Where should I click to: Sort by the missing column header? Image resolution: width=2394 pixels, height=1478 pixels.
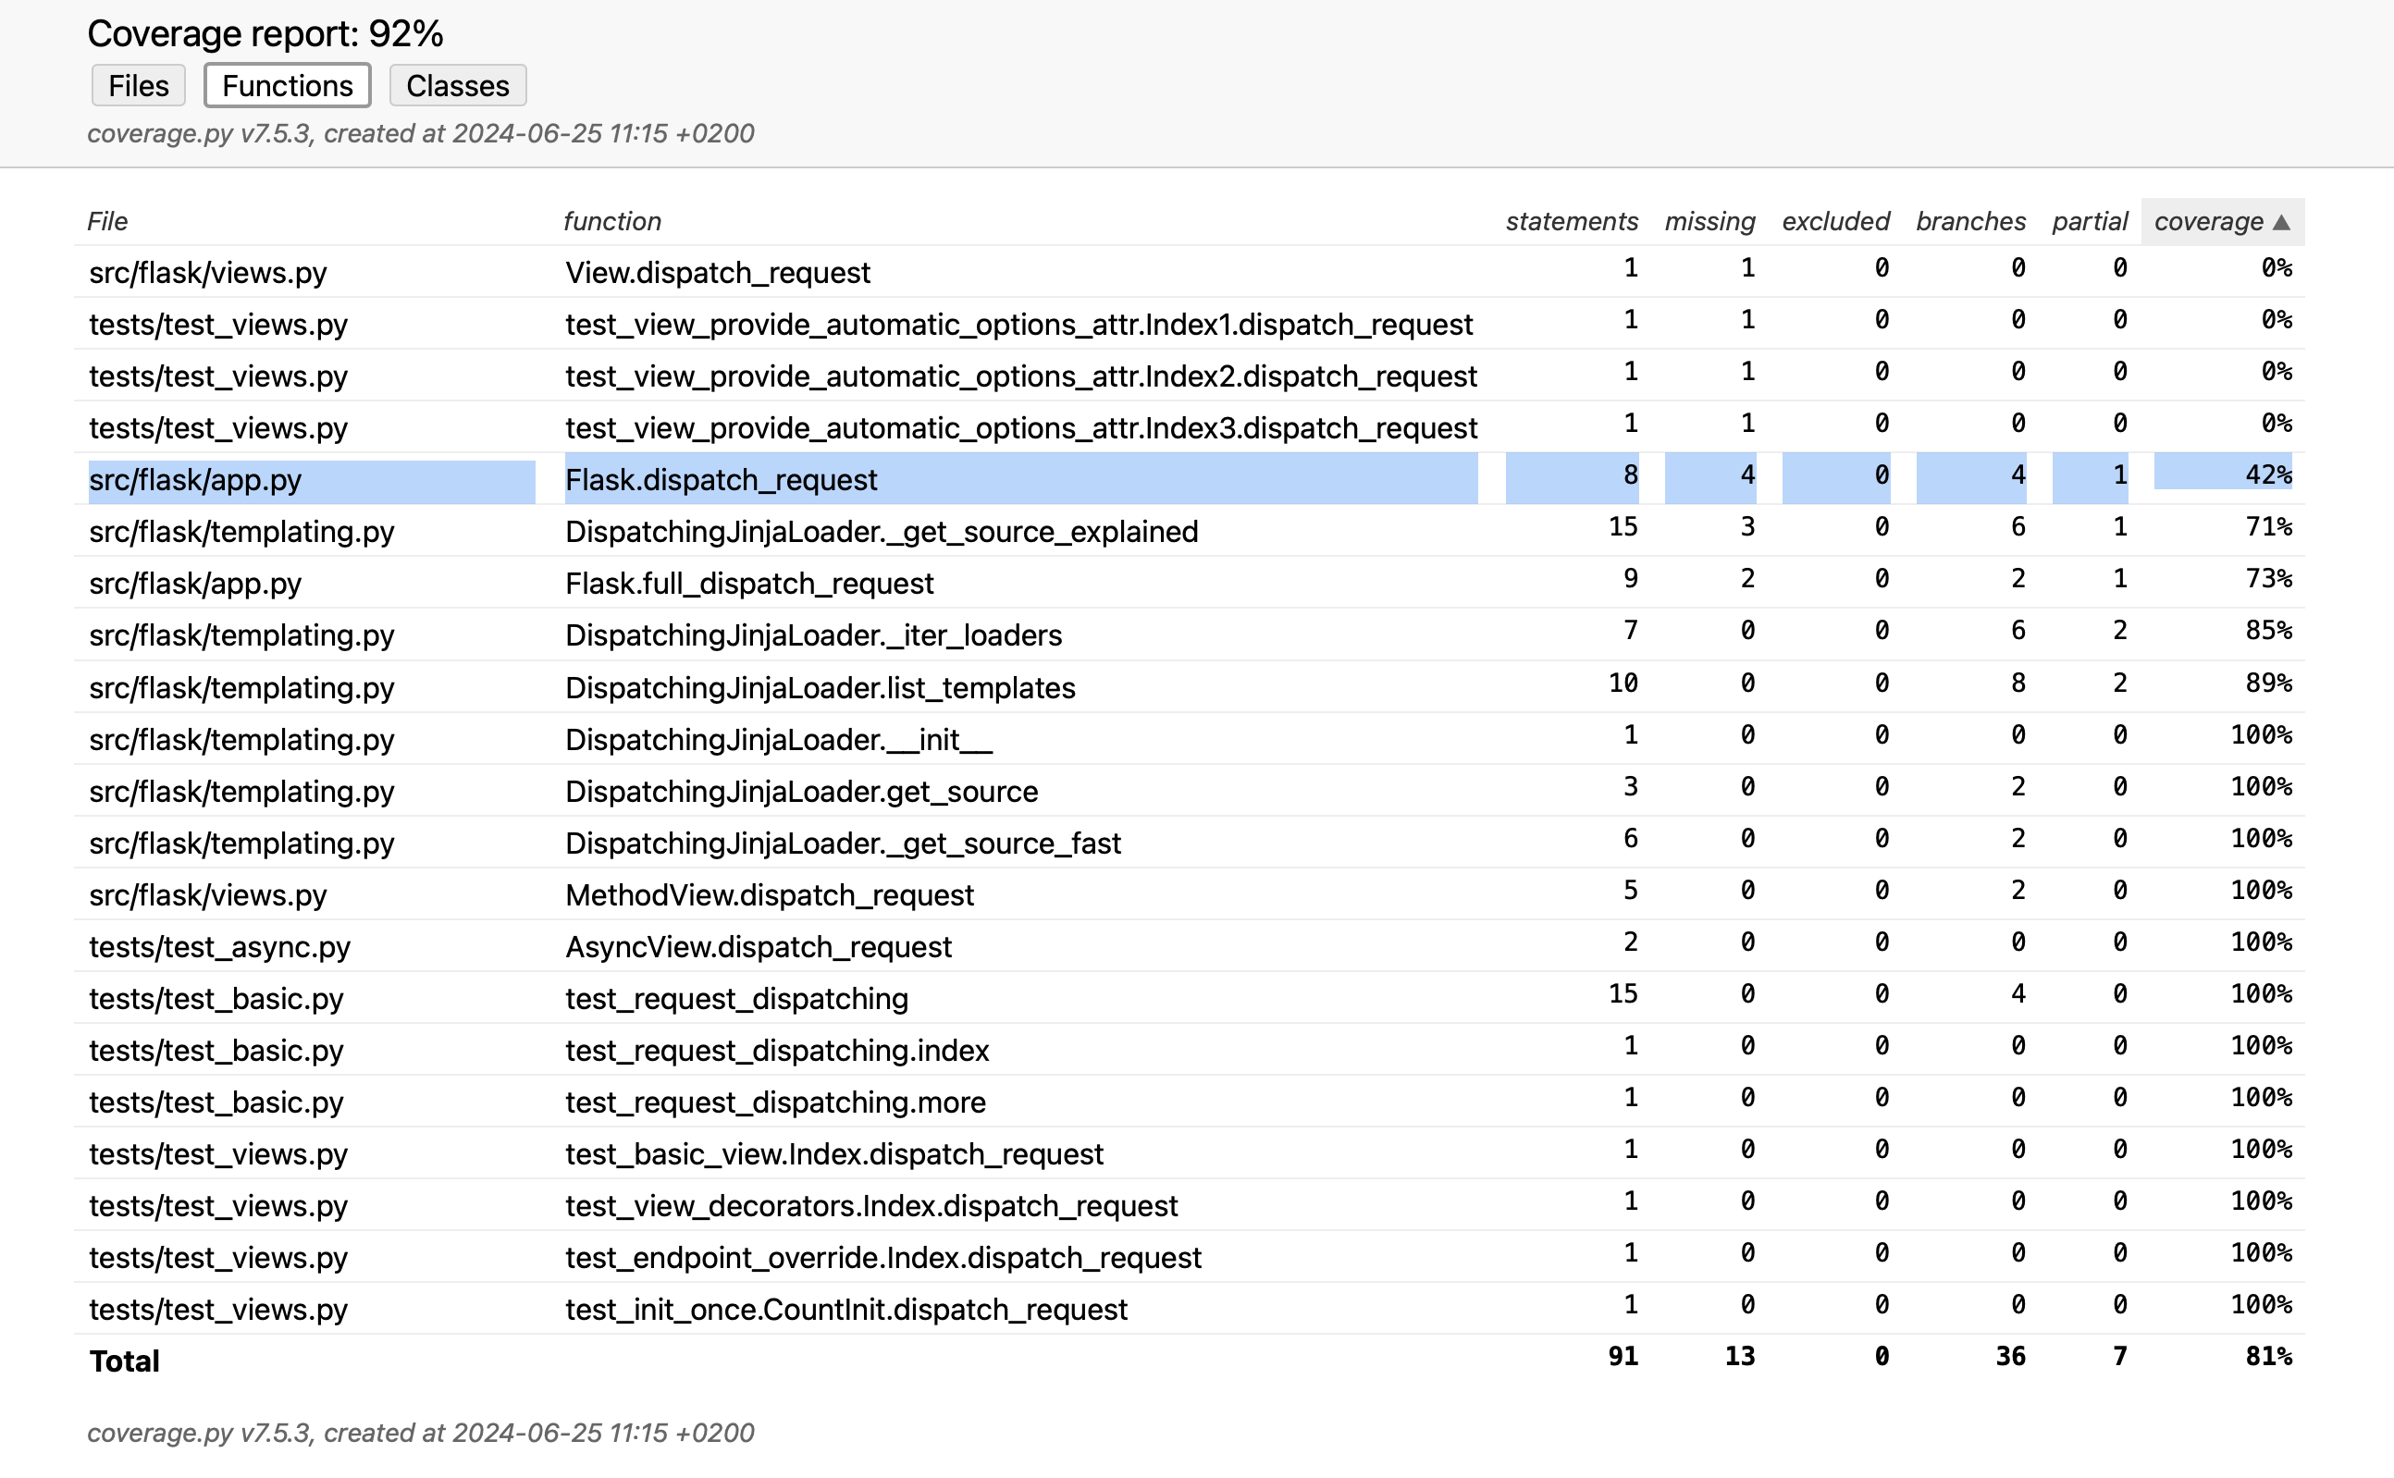click(1709, 222)
